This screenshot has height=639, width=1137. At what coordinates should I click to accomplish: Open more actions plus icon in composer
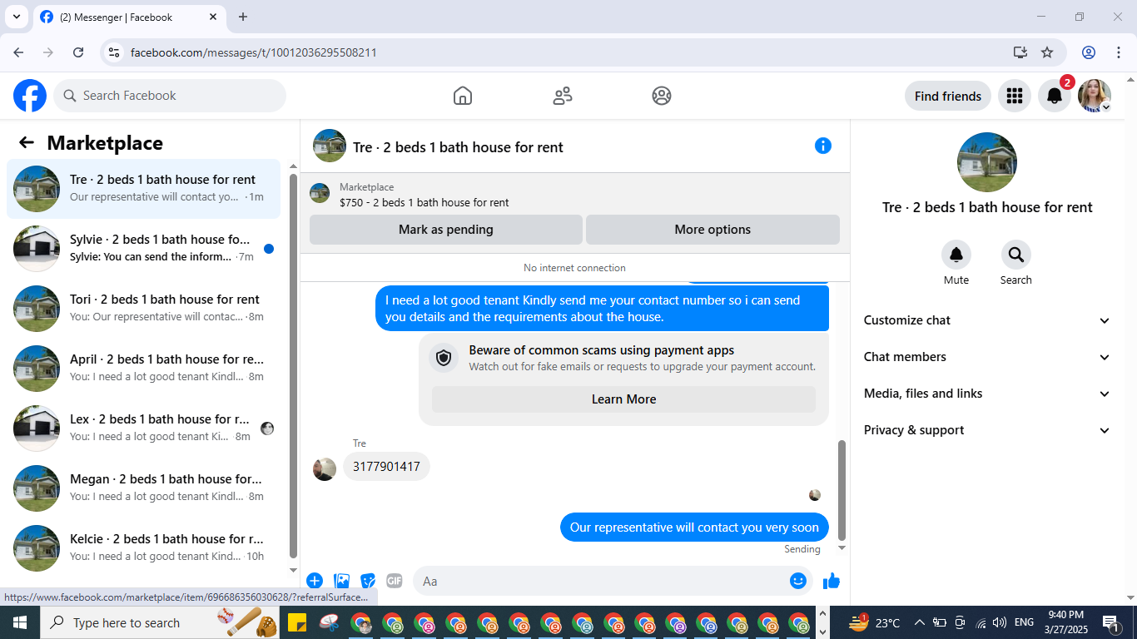[x=315, y=581]
